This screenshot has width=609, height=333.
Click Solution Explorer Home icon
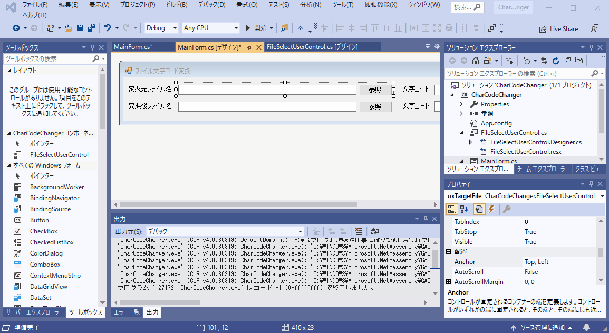476,61
